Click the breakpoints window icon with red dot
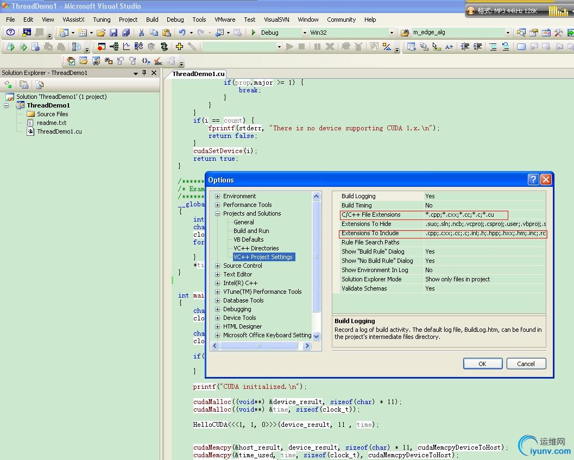The height and width of the screenshot is (460, 574). 102,47
